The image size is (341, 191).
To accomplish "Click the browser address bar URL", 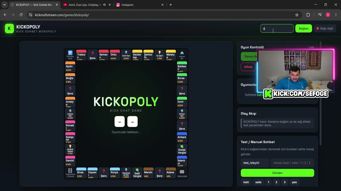I will coord(62,15).
